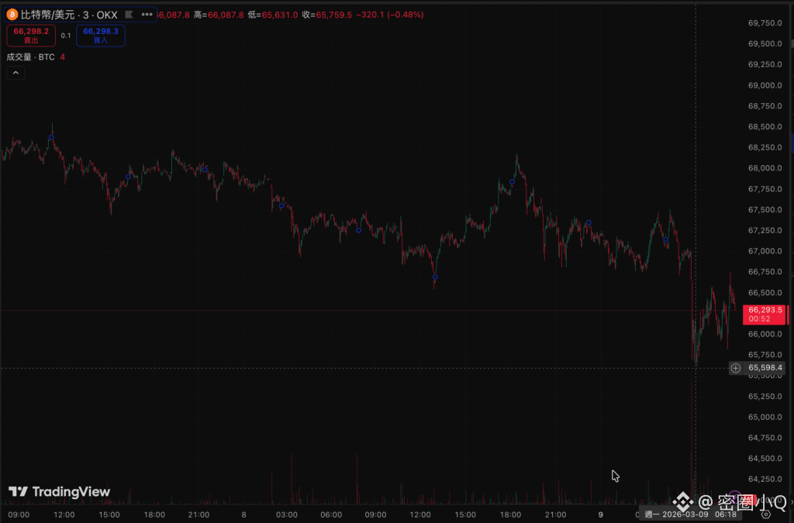Click the red 賣出 sell button 66,298.2
Screen dimensions: 794x523
coord(31,36)
